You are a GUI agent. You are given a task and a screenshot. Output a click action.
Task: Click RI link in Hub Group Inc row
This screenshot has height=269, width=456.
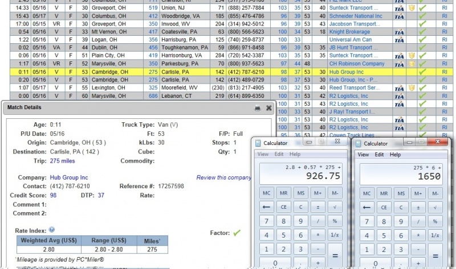445,72
